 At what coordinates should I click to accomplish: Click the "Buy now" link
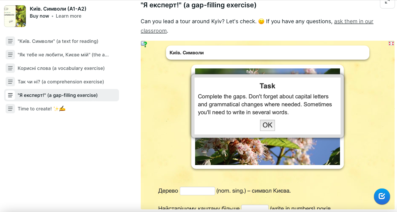[x=39, y=16]
